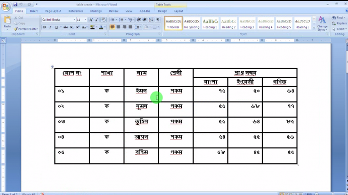Apply Heading 3 style
This screenshot has width=348, height=195.
[247, 23]
